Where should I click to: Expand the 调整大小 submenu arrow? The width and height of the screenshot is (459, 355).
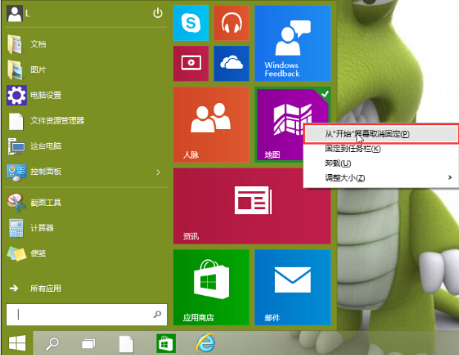pos(449,177)
